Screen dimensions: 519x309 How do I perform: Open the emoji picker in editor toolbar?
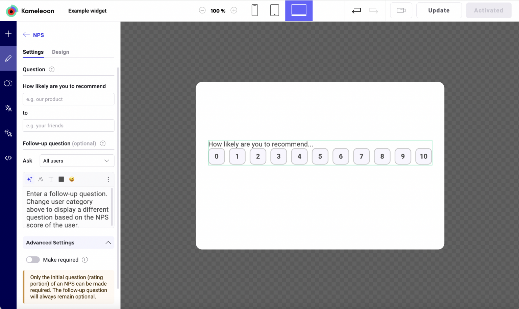(x=72, y=179)
